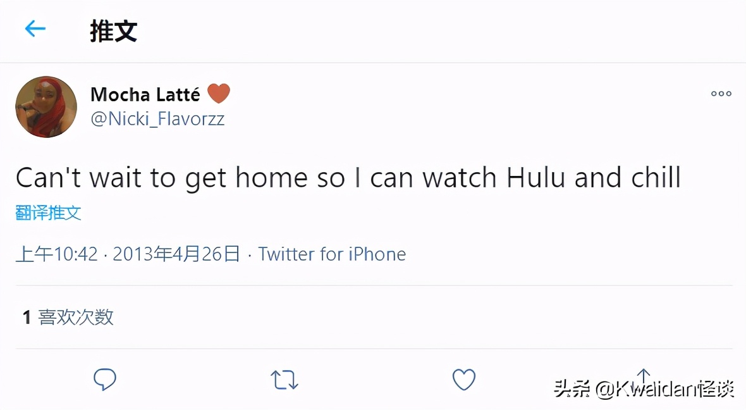Click the display name Mocha Latté
This screenshot has width=746, height=410.
pyautogui.click(x=145, y=94)
